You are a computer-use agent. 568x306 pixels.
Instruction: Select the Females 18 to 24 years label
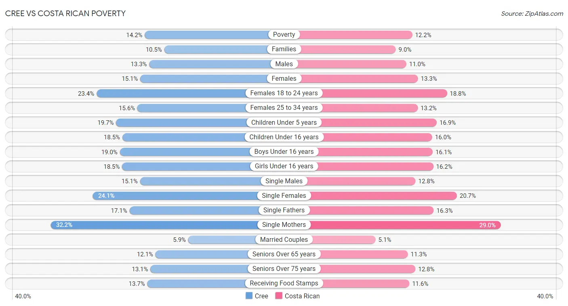(x=284, y=93)
